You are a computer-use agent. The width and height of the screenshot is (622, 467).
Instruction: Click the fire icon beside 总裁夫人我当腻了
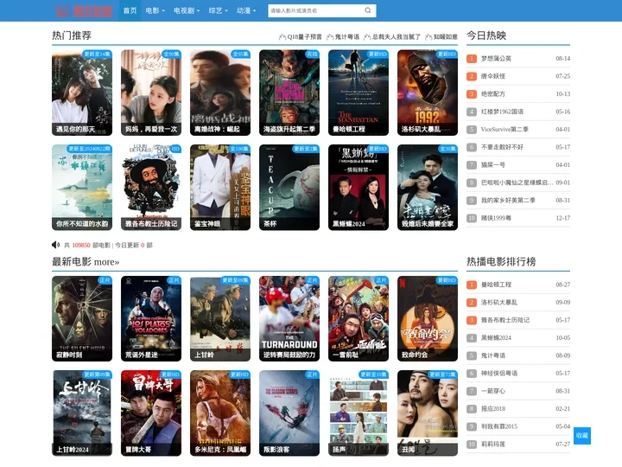[x=367, y=37]
